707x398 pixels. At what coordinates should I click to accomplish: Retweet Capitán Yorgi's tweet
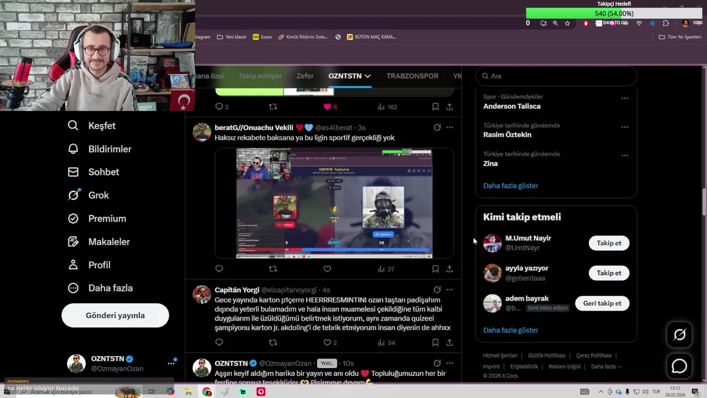(x=273, y=342)
